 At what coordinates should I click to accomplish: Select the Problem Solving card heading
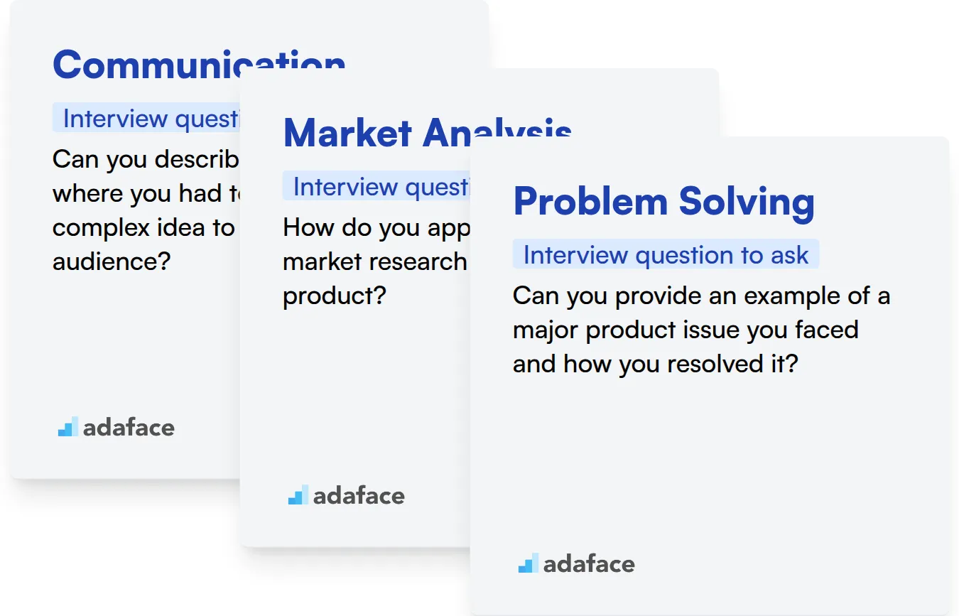click(663, 202)
